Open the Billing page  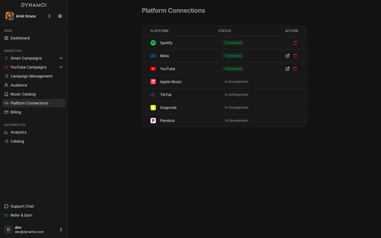coord(16,112)
